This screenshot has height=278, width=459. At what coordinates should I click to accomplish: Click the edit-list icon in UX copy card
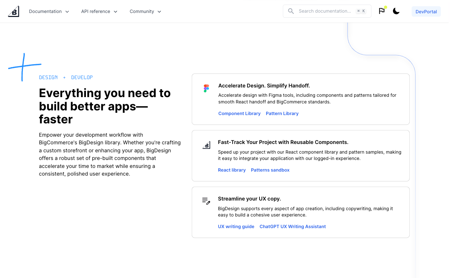[x=206, y=201]
